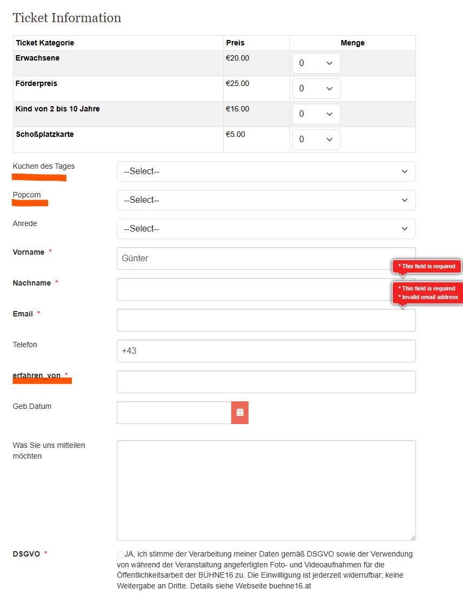This screenshot has height=602, width=463.
Task: Expand the Kuchen des Tages select box
Action: coord(266,171)
